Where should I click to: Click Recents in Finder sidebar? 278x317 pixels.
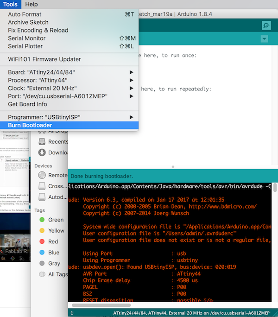[53, 141]
